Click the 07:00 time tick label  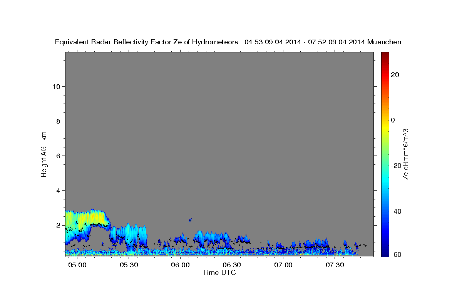coord(283,265)
